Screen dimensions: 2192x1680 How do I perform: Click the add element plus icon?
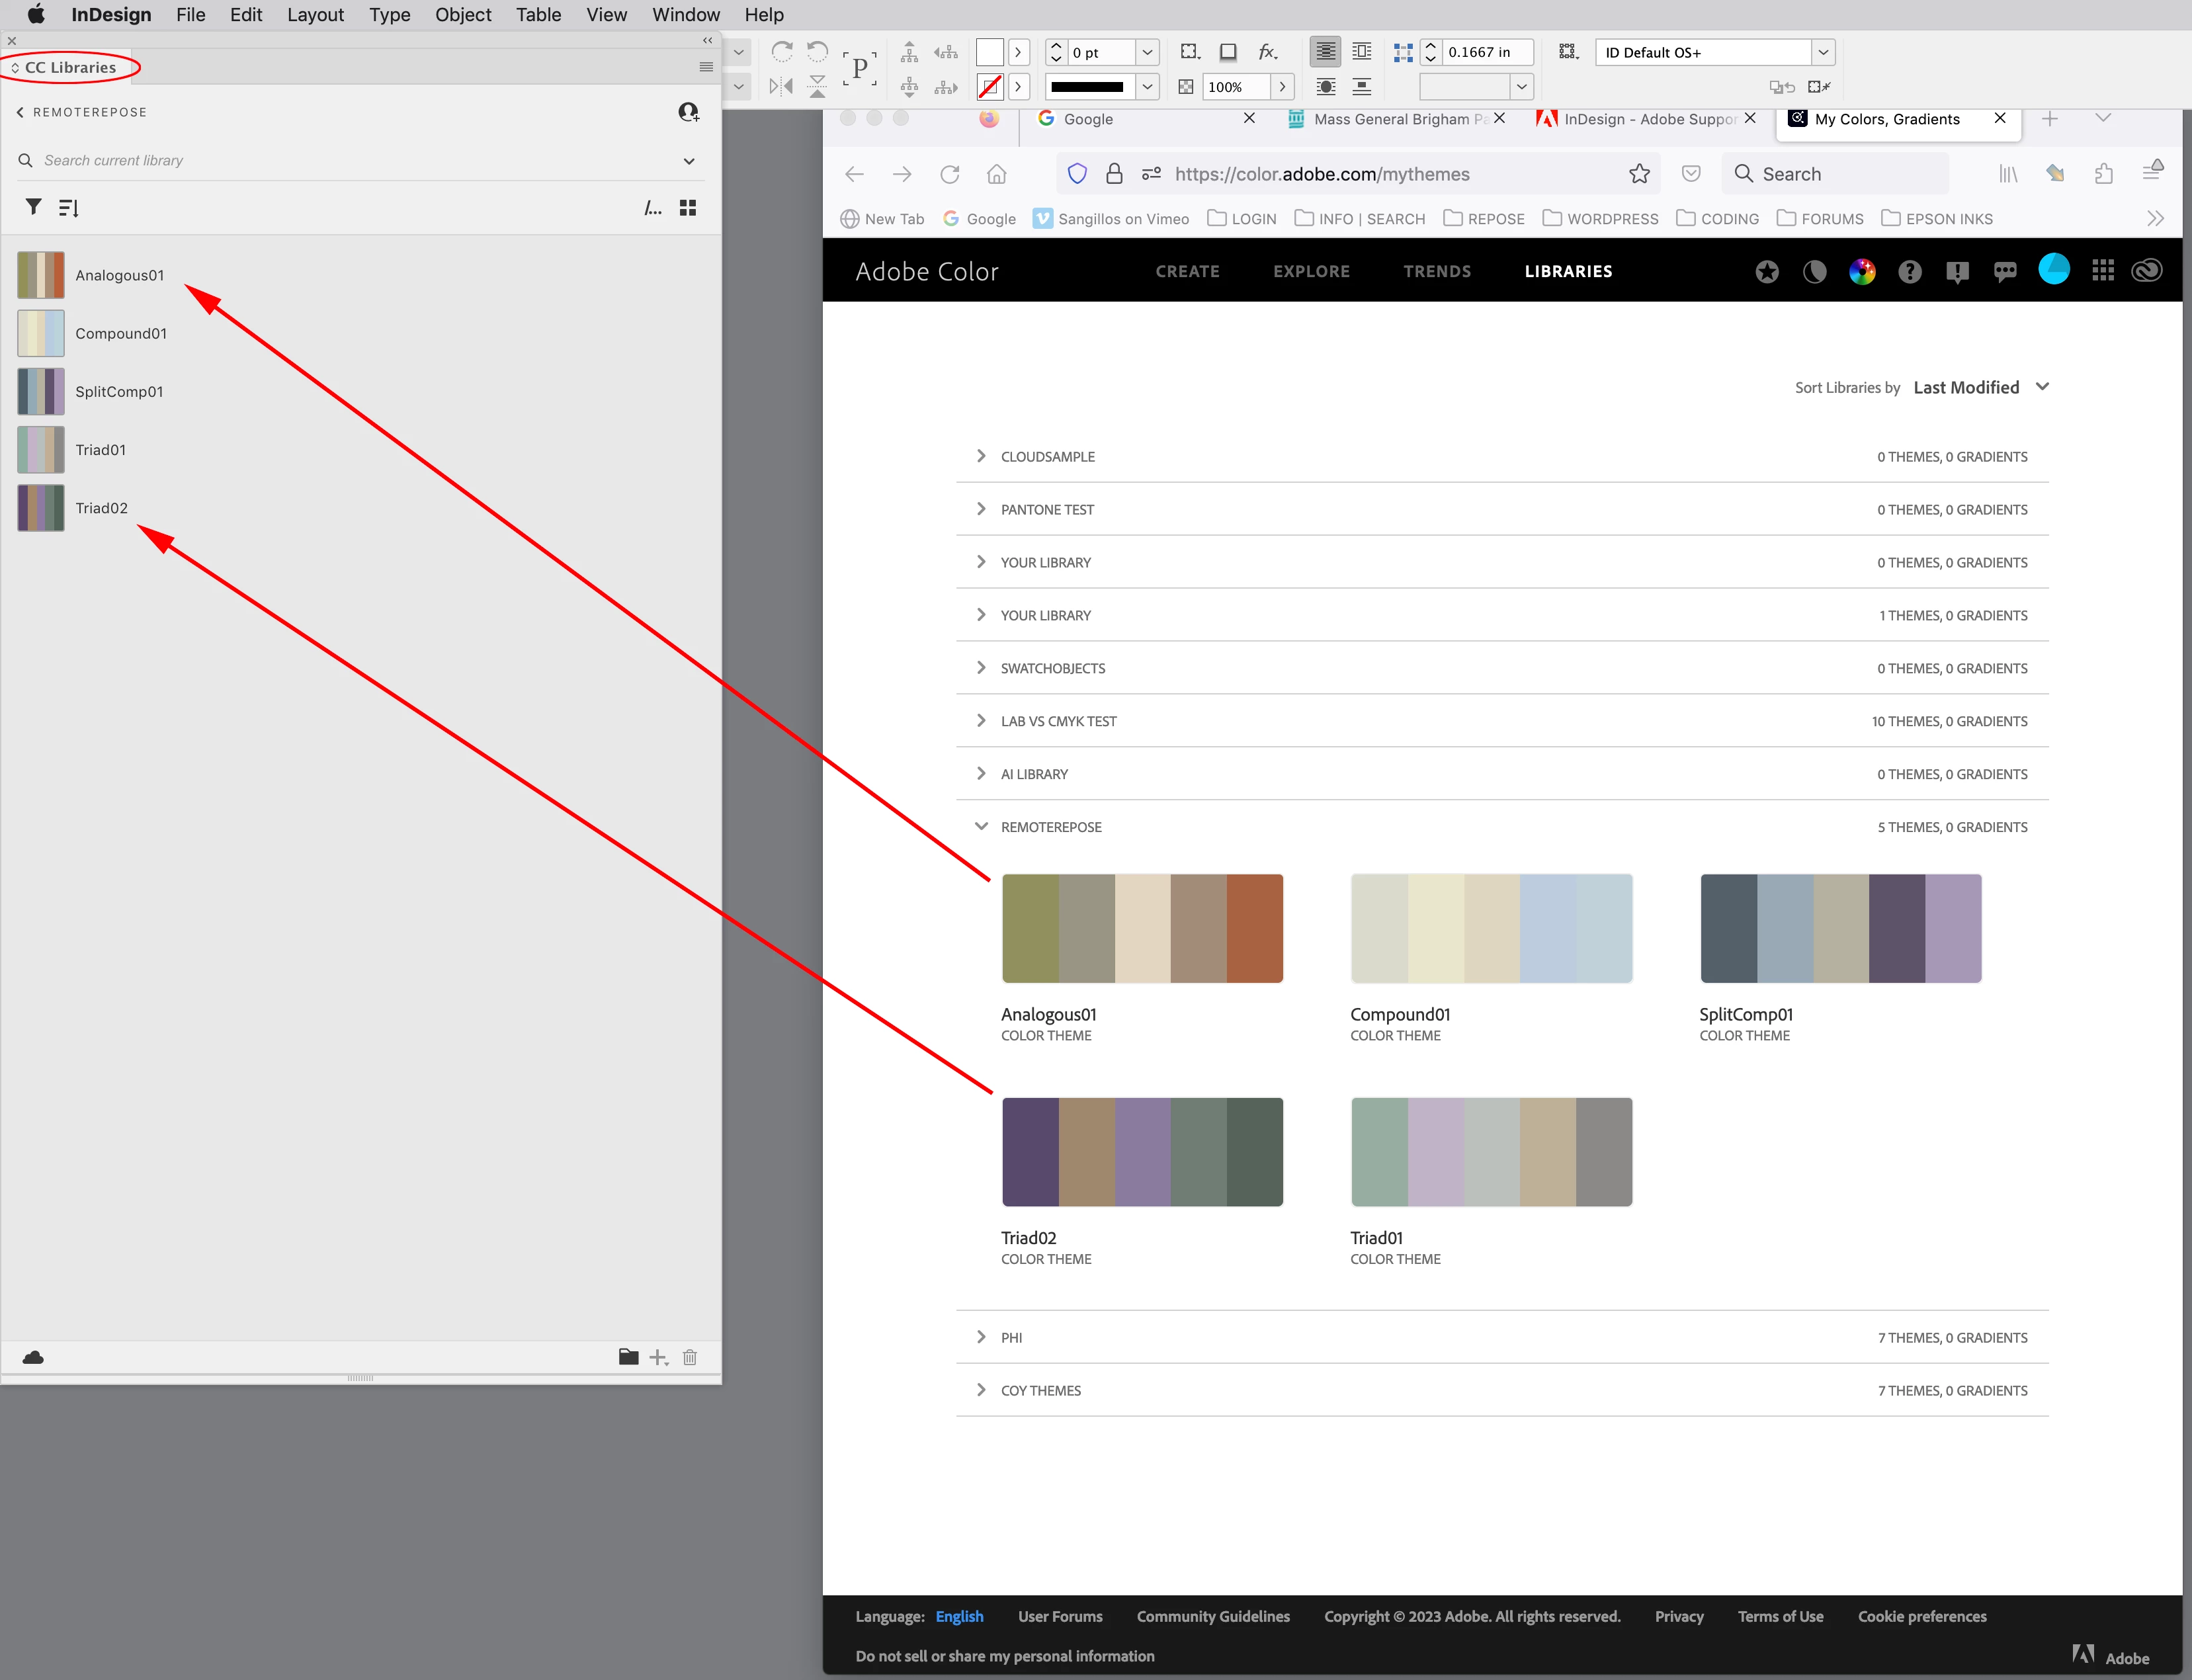[658, 1357]
